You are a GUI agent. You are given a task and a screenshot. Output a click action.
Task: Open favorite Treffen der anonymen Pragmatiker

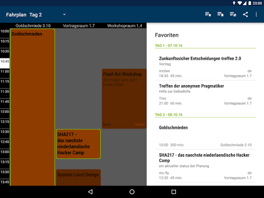click(205, 94)
